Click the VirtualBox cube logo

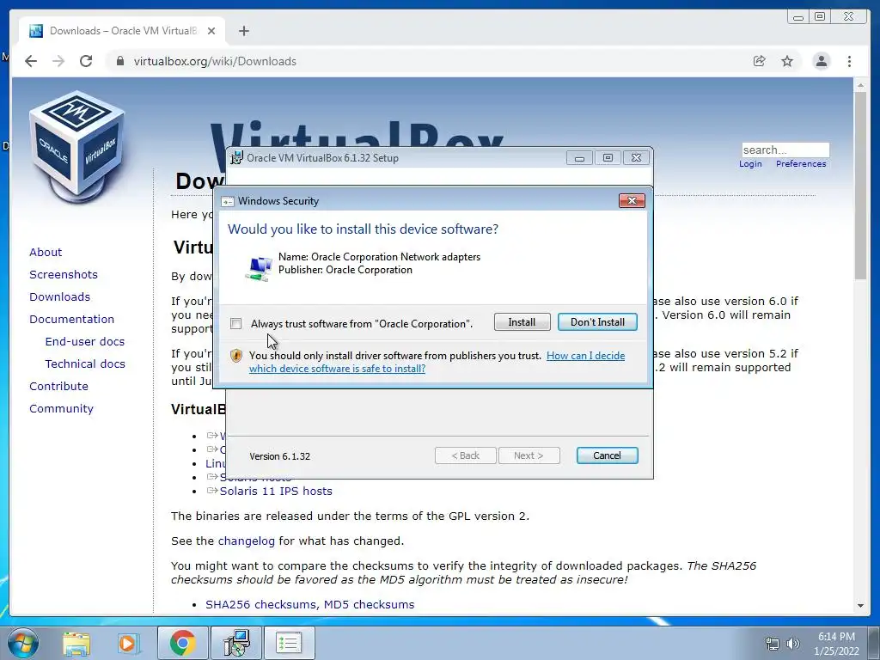(76, 146)
